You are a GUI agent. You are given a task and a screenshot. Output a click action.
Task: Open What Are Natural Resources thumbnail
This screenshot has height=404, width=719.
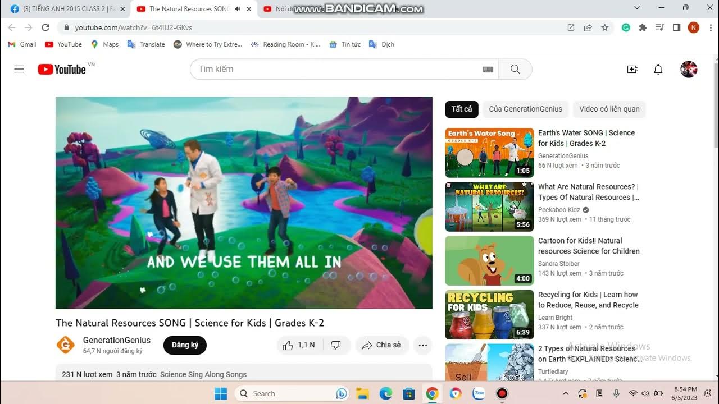(x=489, y=206)
